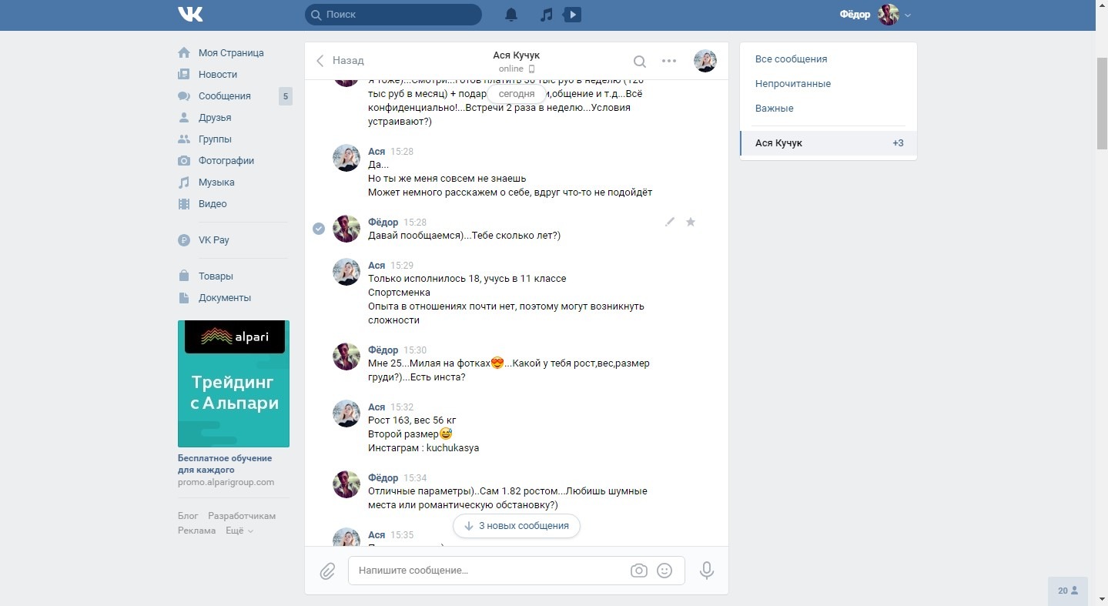The width and height of the screenshot is (1108, 606).
Task: Click in the Поиск search field
Action: [393, 15]
